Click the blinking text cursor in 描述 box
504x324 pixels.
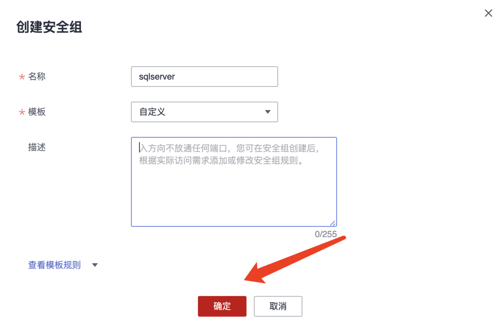pos(139,148)
